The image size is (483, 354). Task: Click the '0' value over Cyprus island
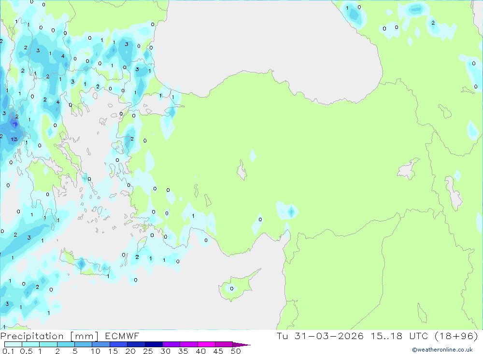[232, 289]
